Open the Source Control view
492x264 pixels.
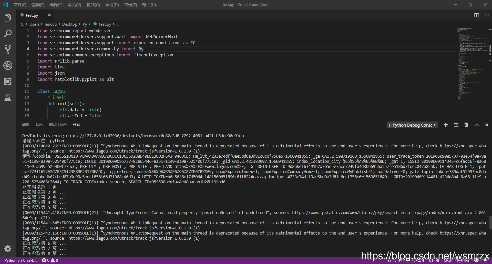click(8, 49)
